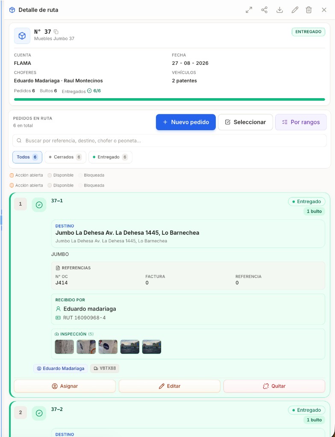Delete route with trash icon
This screenshot has width=335, height=437.
309,10
